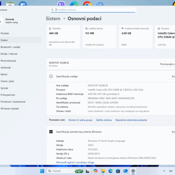Click 4,00 GB (3,87 GB upotrebljivo) value

coord(103,94)
